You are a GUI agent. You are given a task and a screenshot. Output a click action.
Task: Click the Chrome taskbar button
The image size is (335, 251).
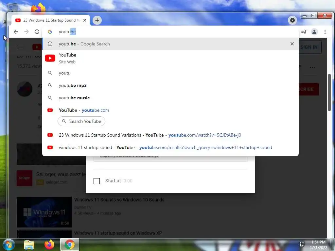tap(70, 244)
